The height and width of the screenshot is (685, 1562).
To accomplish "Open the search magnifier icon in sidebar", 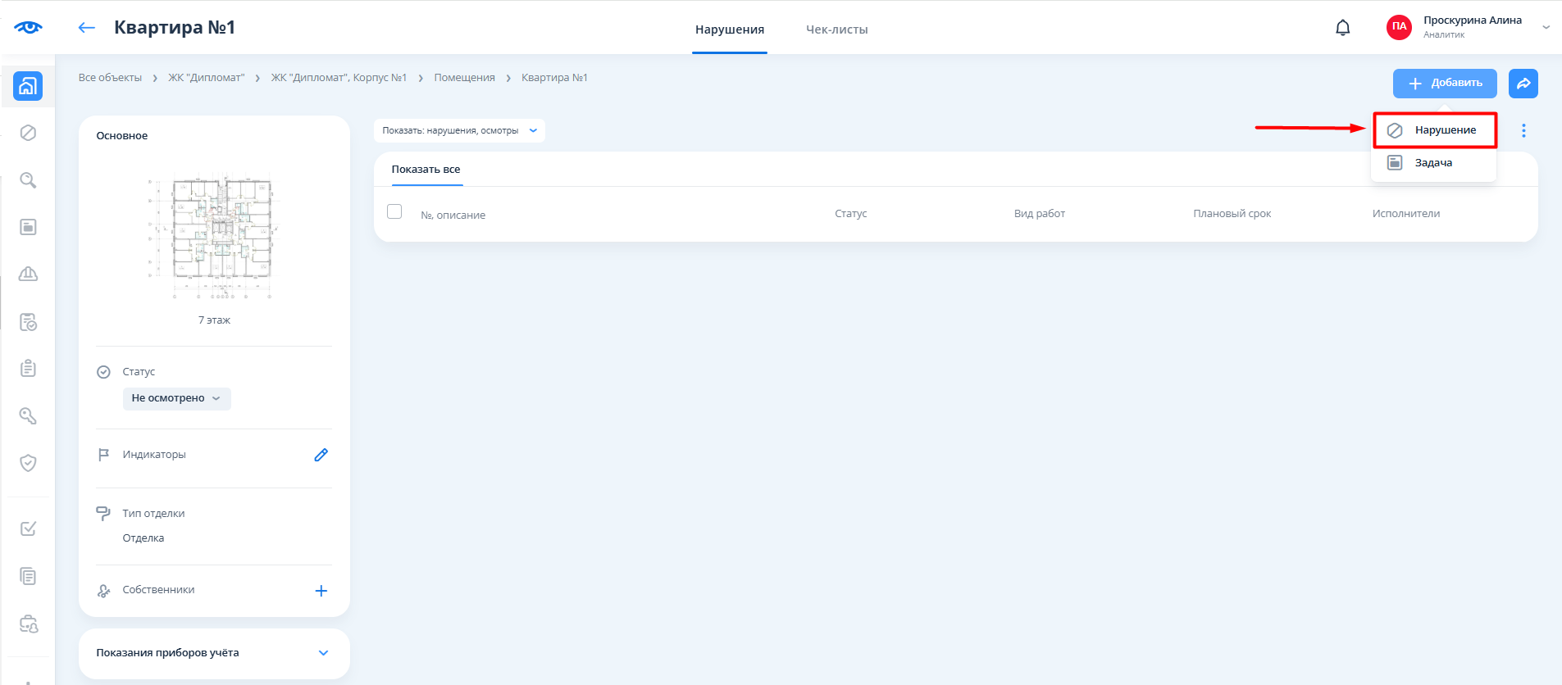I will [28, 180].
